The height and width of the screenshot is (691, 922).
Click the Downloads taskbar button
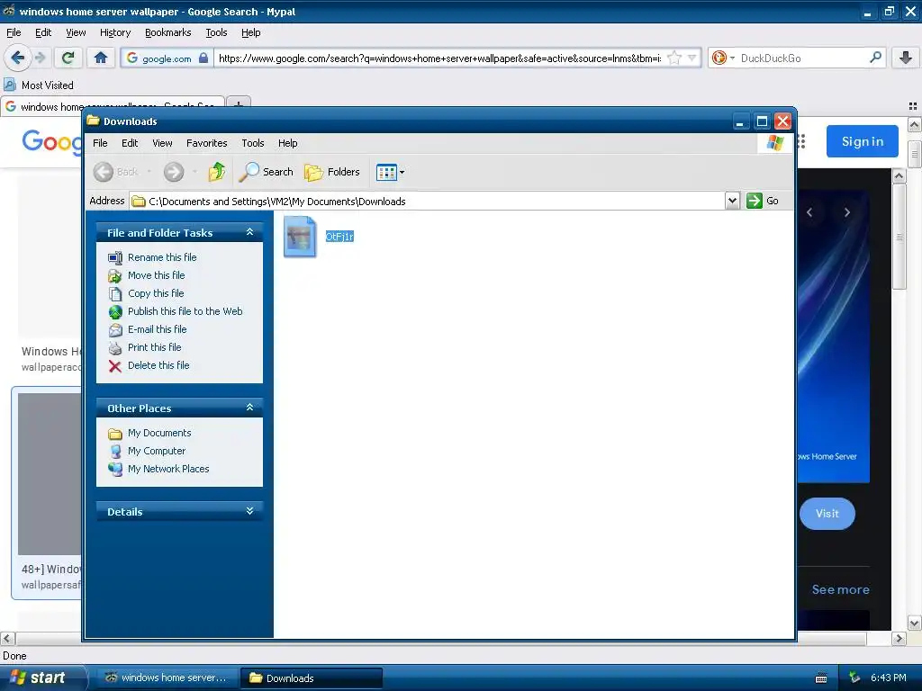point(312,678)
